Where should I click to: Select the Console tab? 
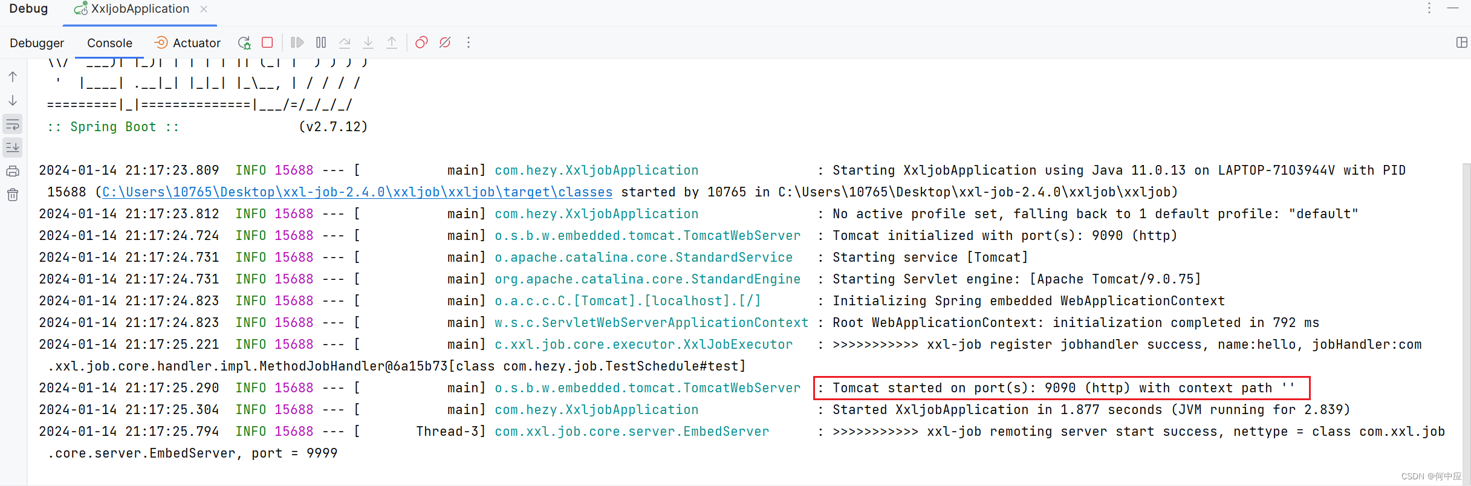(x=109, y=43)
